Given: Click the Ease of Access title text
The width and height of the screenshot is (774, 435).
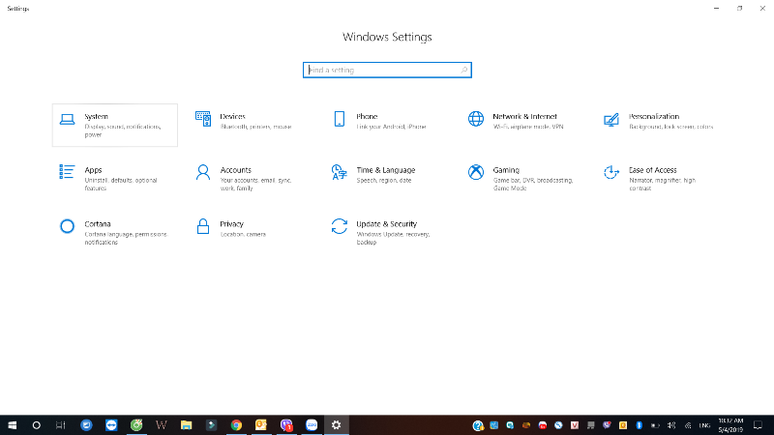Looking at the screenshot, I should pos(652,170).
